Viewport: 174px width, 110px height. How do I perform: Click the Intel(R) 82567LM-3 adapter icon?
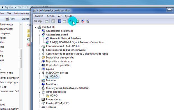pyautogui.click(x=47, y=42)
